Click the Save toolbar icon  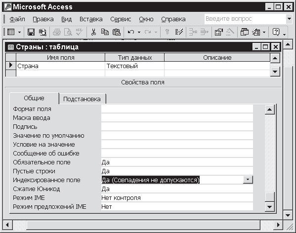[x=31, y=32]
